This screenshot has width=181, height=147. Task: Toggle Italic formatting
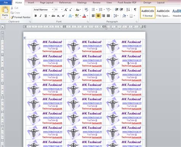coord(40,16)
